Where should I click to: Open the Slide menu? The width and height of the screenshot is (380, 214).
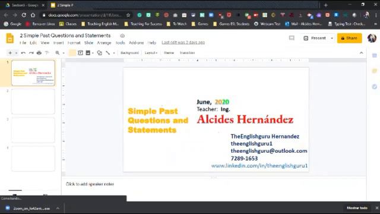click(x=88, y=43)
